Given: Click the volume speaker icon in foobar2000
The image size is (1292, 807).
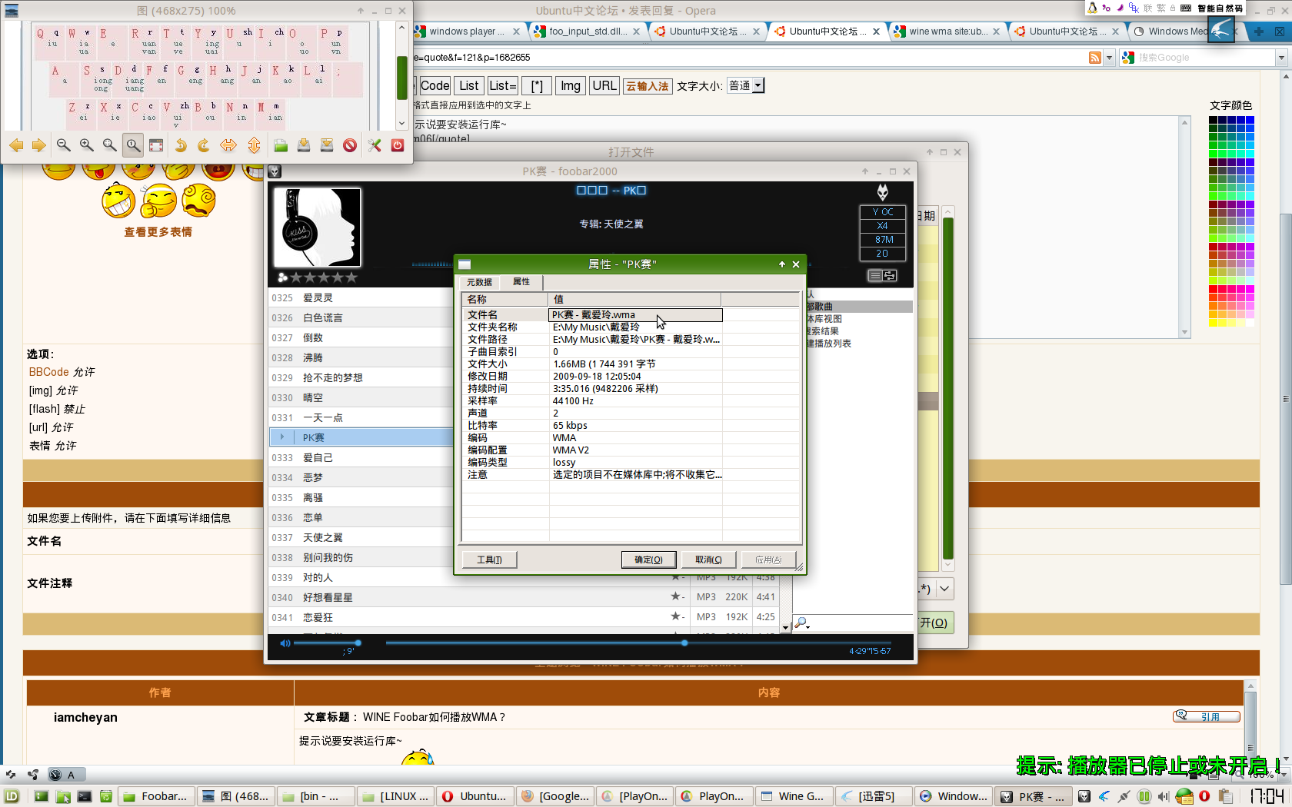Looking at the screenshot, I should coord(285,643).
